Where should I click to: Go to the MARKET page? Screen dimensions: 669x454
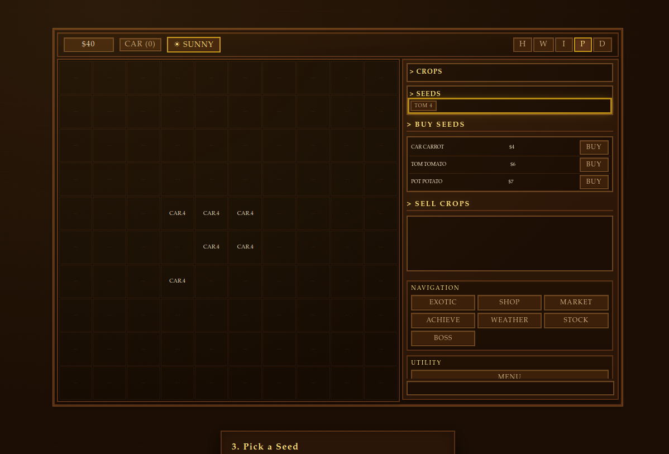[576, 303]
